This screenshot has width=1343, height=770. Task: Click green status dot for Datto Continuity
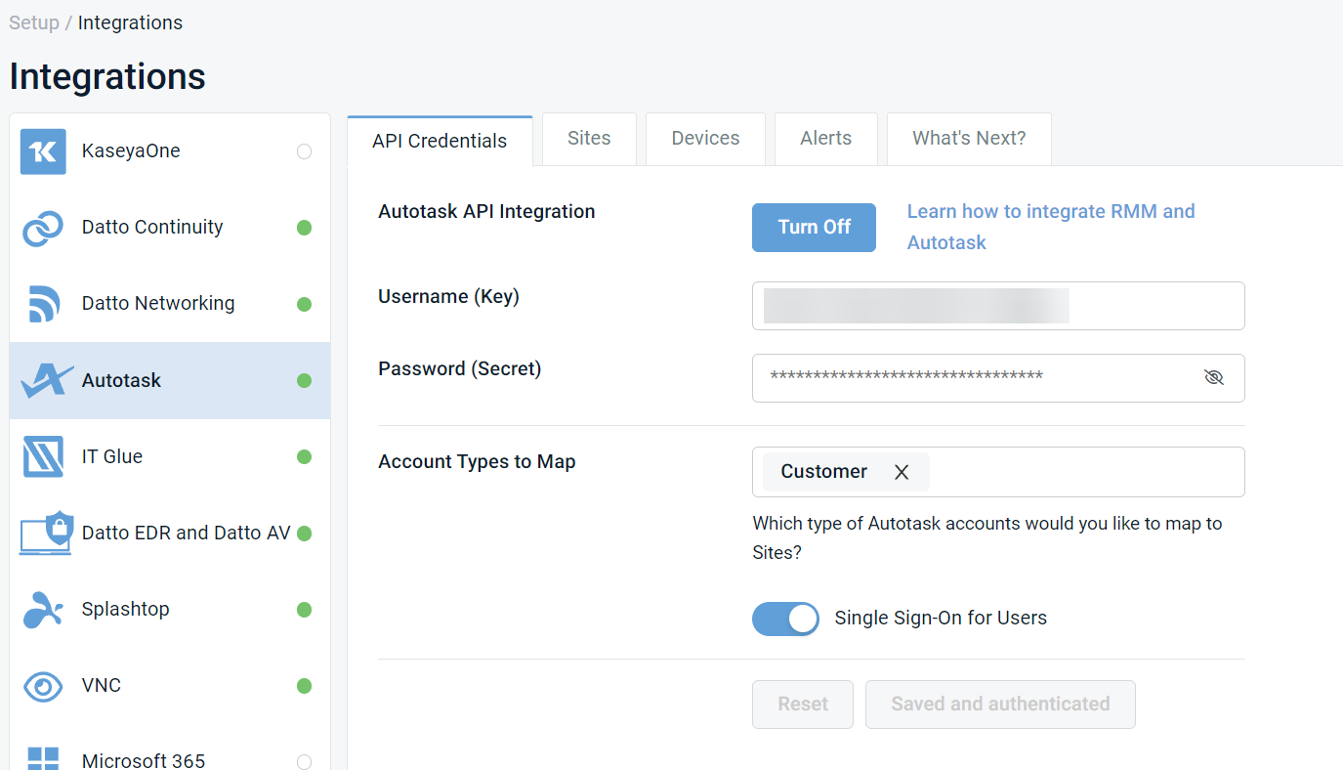point(304,228)
